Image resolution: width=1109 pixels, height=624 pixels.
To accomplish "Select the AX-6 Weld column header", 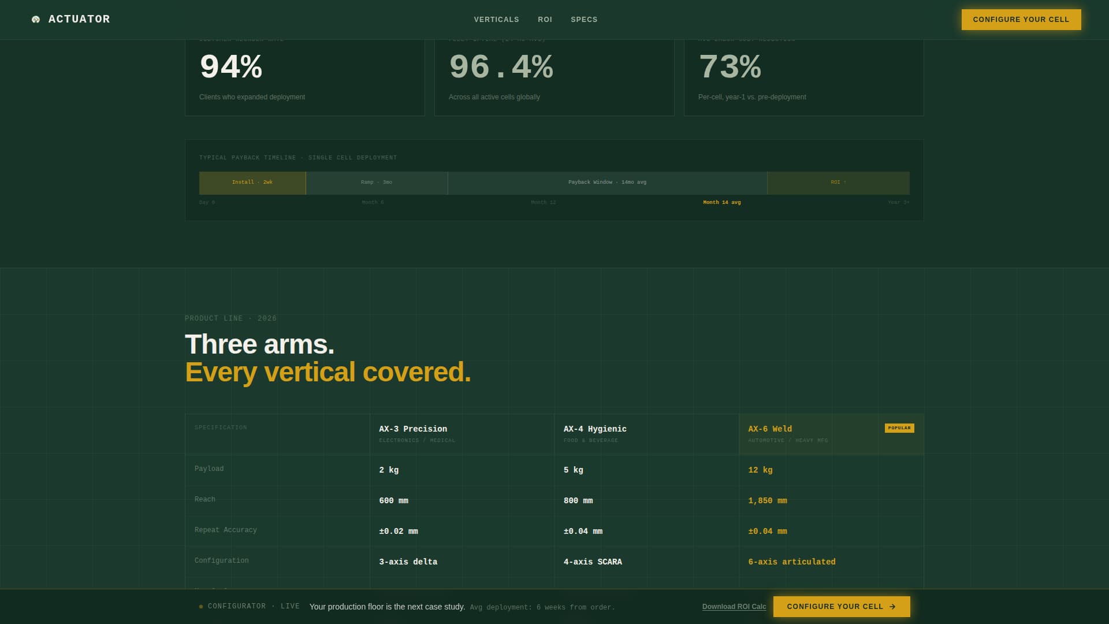I will point(769,429).
